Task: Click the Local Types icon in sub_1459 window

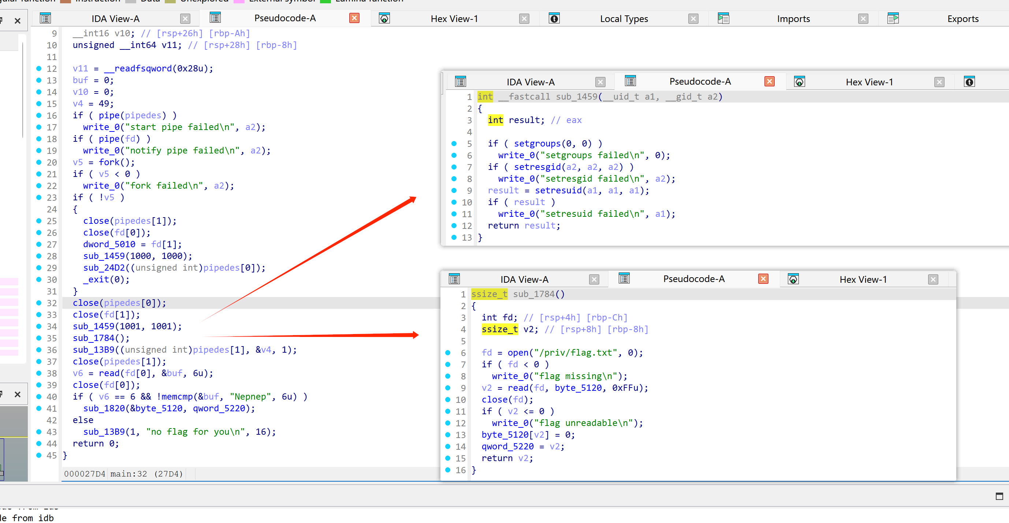Action: click(969, 82)
